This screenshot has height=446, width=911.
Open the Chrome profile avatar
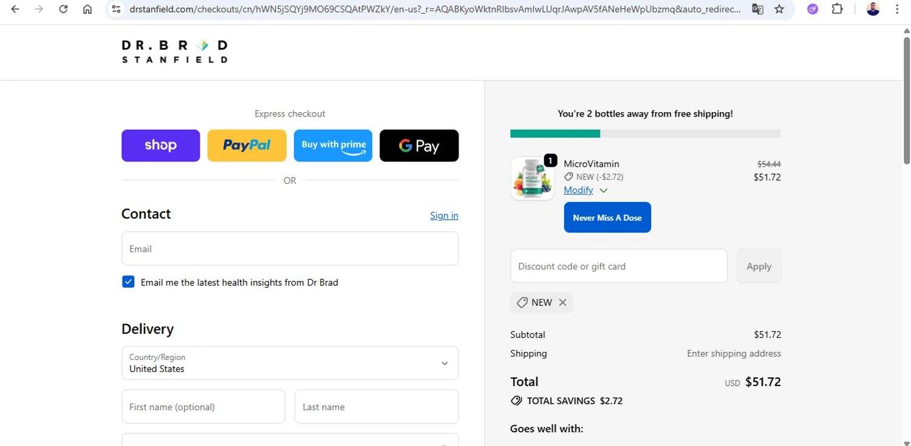(x=873, y=9)
